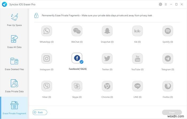Click the Skype (0) label

77,97
